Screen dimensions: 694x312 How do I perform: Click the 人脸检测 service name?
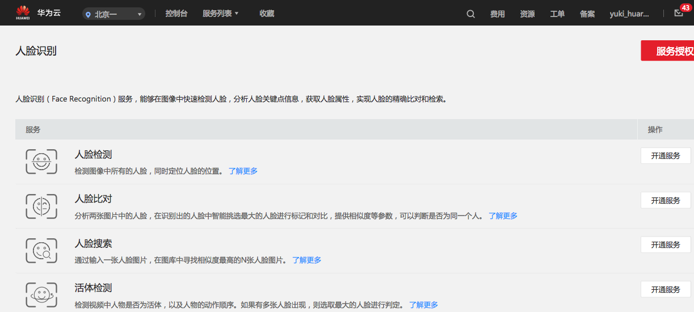94,154
